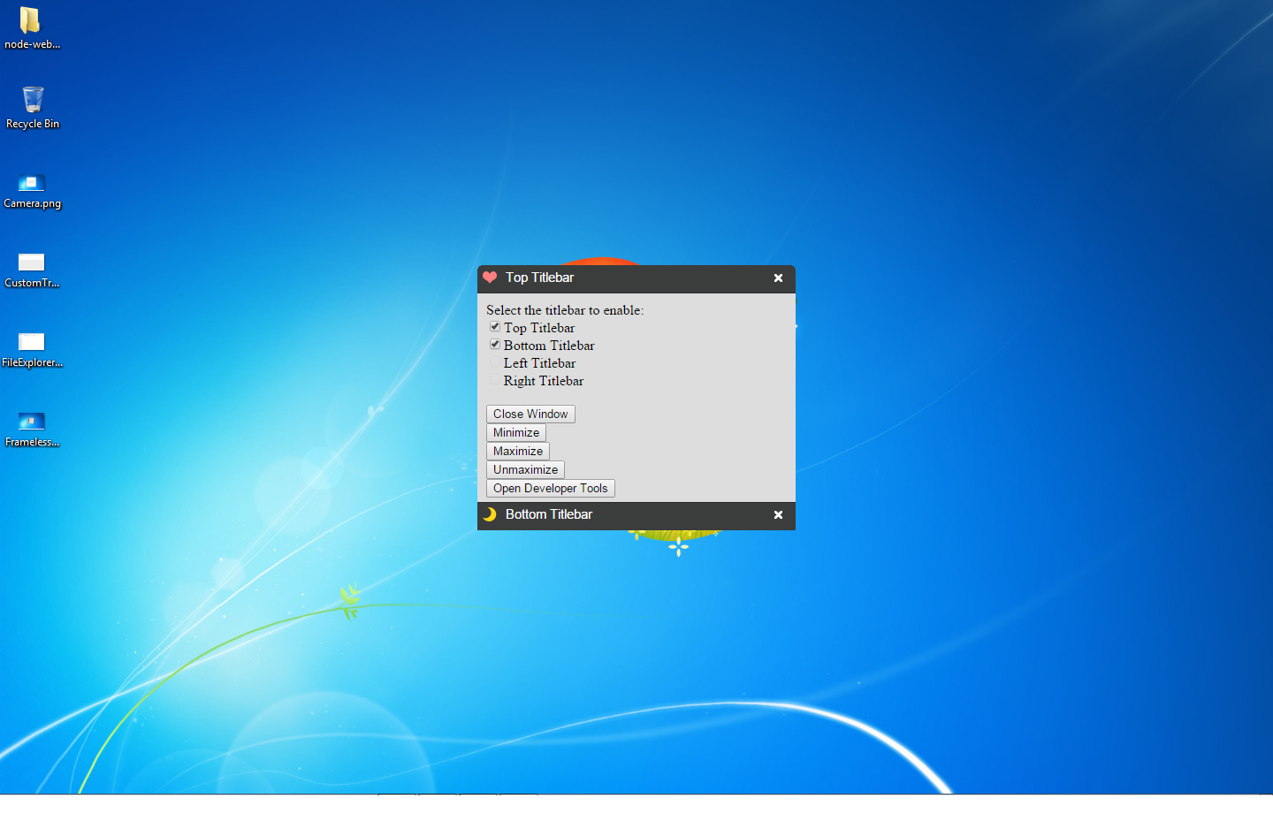This screenshot has height=829, width=1273.
Task: Uncheck the Top Titlebar checkbox
Action: (x=495, y=327)
